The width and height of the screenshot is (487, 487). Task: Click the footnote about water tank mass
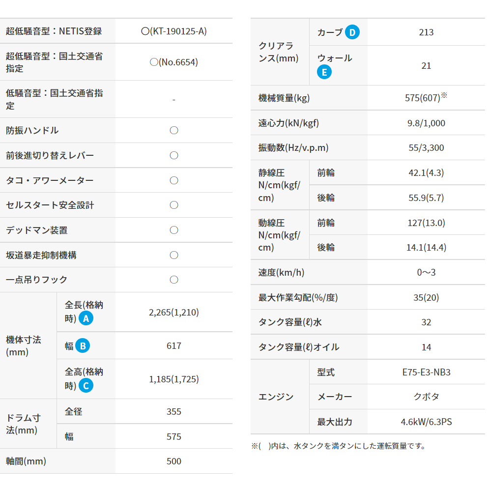(338, 446)
